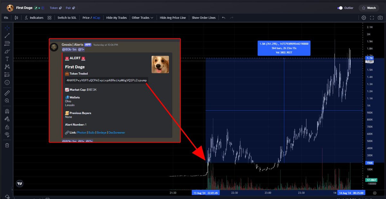
Task: Click the First Doge token avatar
Action: pyautogui.click(x=10, y=8)
